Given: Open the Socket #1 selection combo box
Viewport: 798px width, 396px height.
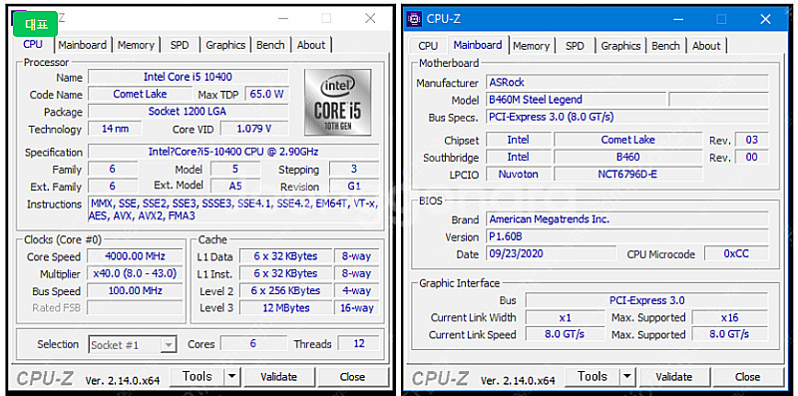Looking at the screenshot, I should 133,344.
